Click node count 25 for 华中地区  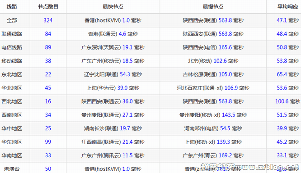point(48,128)
